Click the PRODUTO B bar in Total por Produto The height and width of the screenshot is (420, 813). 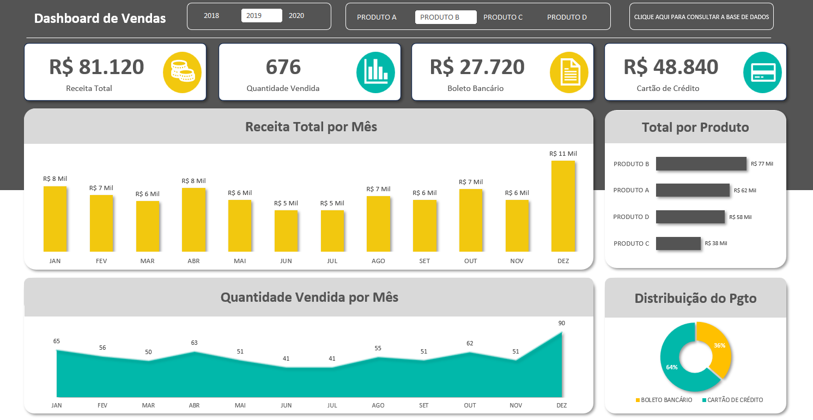click(x=701, y=163)
